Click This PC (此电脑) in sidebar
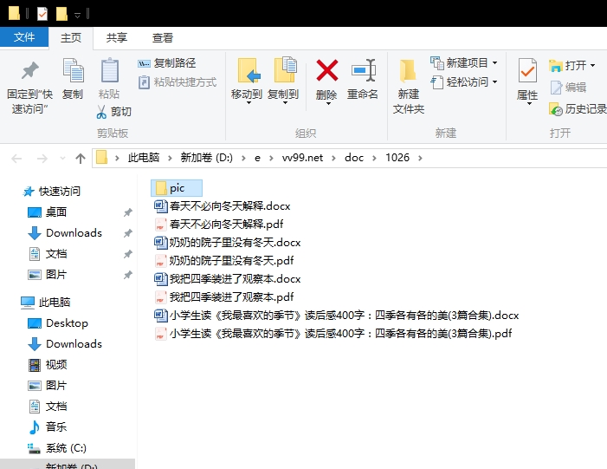607x469 pixels. [46, 302]
